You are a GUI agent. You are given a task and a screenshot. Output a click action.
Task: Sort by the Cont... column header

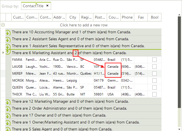click(x=46, y=17)
